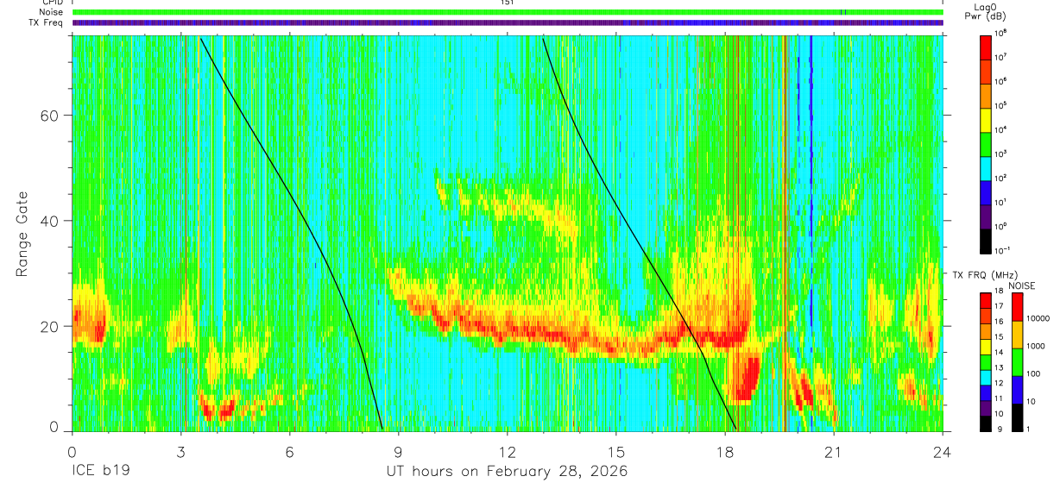
Task: Click the '151' CPID value
Action: point(508,3)
